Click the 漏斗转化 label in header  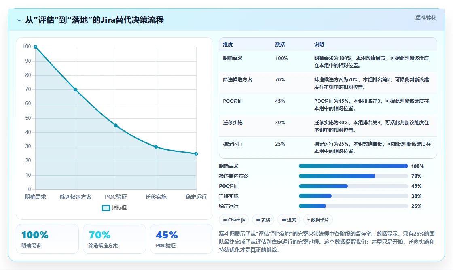point(425,18)
